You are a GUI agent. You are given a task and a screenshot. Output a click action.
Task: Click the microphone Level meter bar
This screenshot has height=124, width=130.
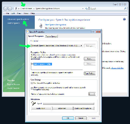pyautogui.click(x=69, y=103)
